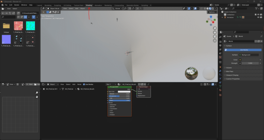Switch to the Shading workspace tab

pyautogui.click(x=89, y=5)
